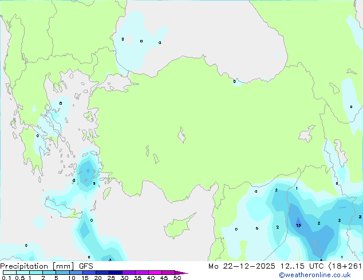Choose the 25–30 mm dark blue swatch
This screenshot has width=363, height=280.
tap(115, 273)
